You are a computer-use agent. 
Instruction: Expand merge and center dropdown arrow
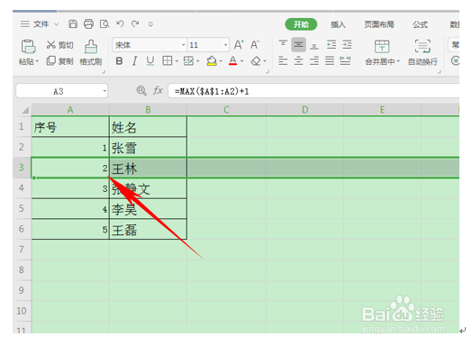(398, 61)
